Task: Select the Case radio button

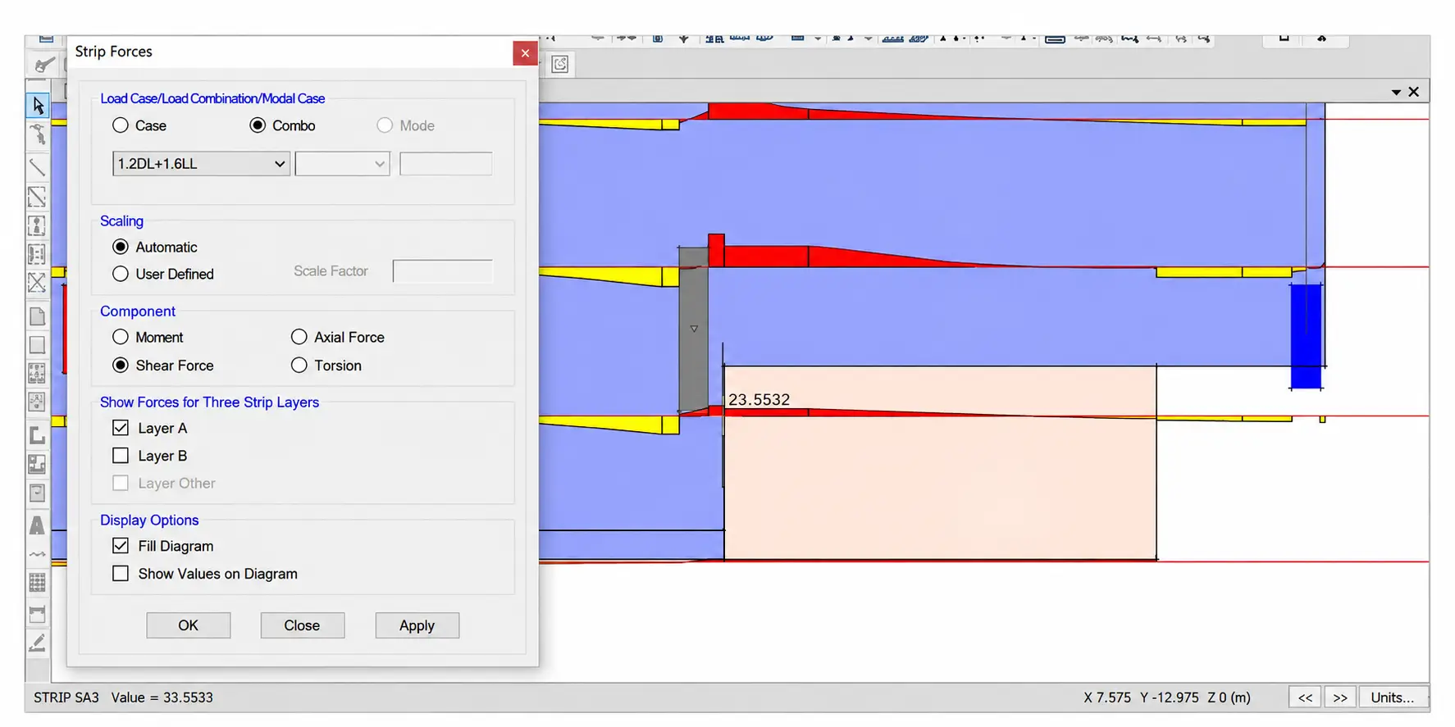Action: (121, 125)
